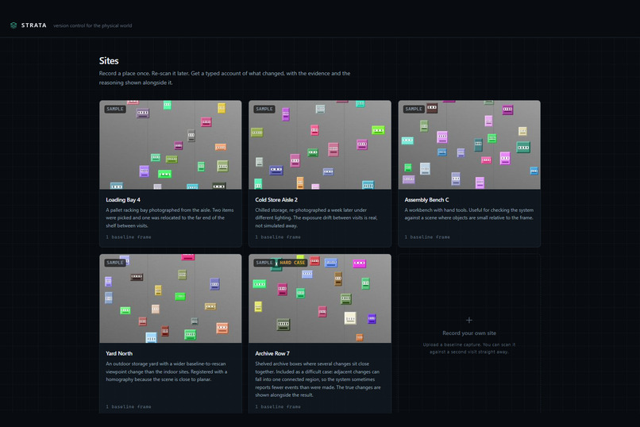Click the Yard North outdoor storage yard description

[167, 371]
